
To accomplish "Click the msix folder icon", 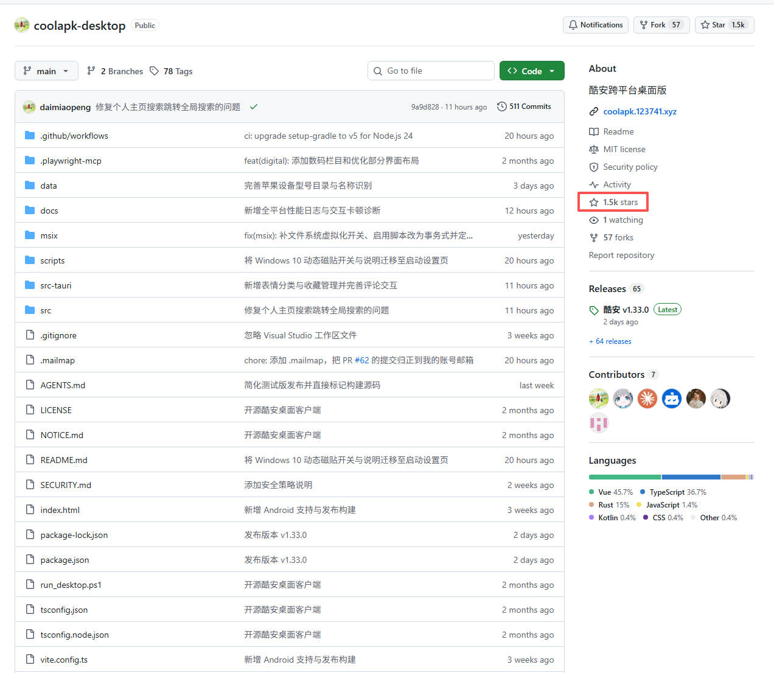I will click(x=30, y=235).
